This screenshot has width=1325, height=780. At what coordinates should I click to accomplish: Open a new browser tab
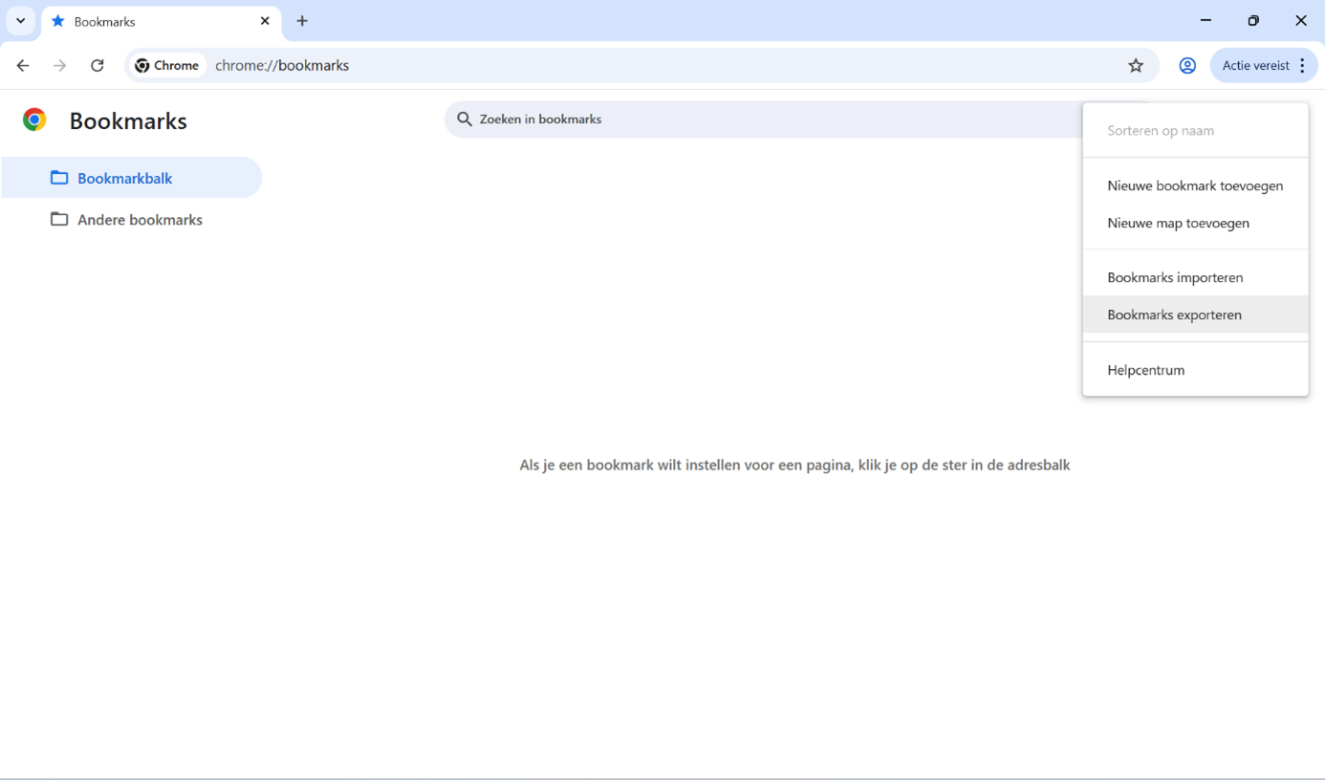click(x=302, y=20)
